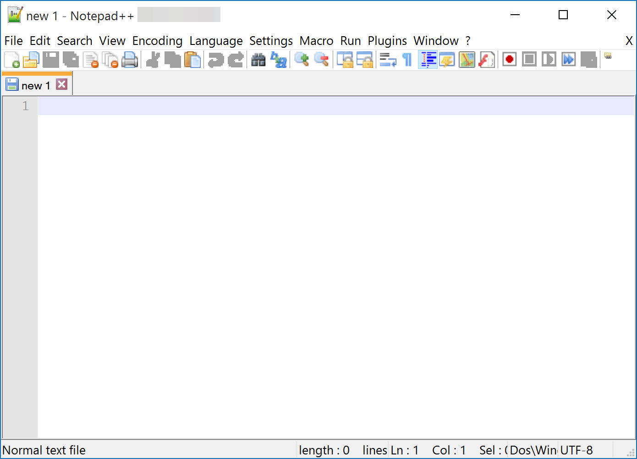Viewport: 637px width, 459px height.
Task: Close the 'new 1' tab with red X
Action: point(62,84)
